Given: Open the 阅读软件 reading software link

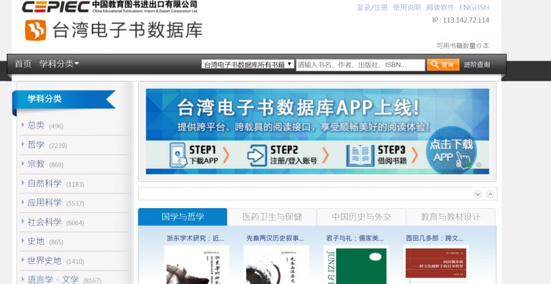Looking at the screenshot, I should pyautogui.click(x=440, y=7).
